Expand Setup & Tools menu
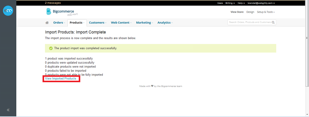The image size is (309, 117). click(x=266, y=12)
